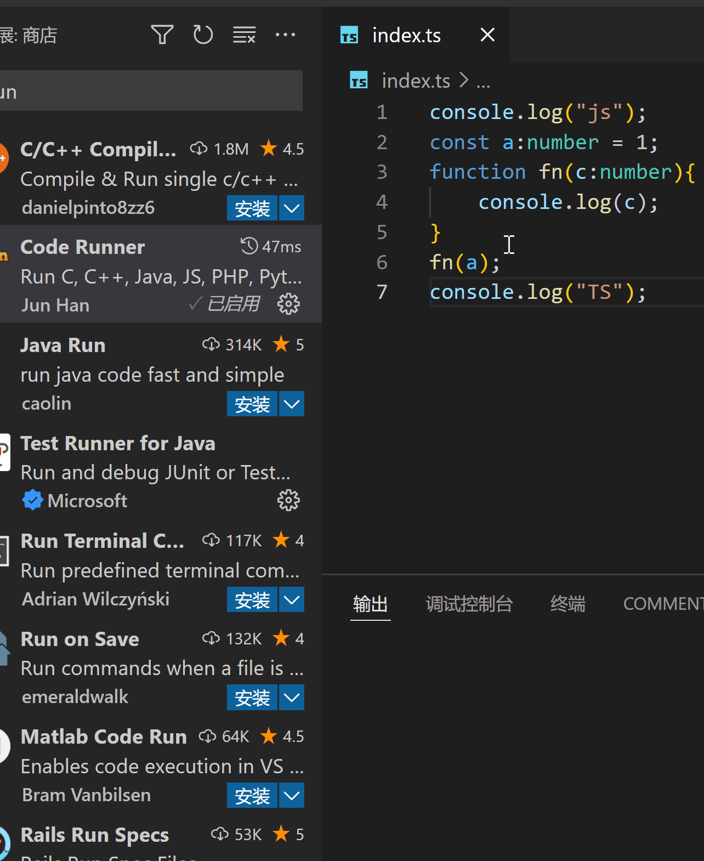Viewport: 704px width, 861px height.
Task: Click publisher name emeraldwalk
Action: (75, 696)
